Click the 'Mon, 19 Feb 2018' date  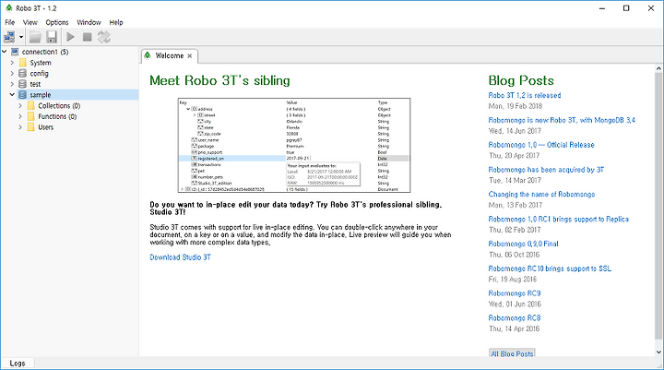click(515, 106)
